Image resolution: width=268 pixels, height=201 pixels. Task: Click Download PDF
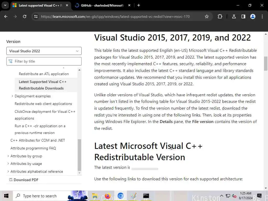24,180
